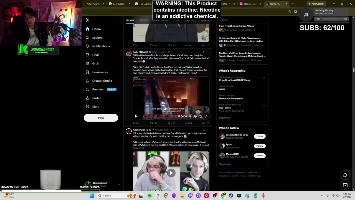Click the X logo in the sidebar

tap(88, 20)
